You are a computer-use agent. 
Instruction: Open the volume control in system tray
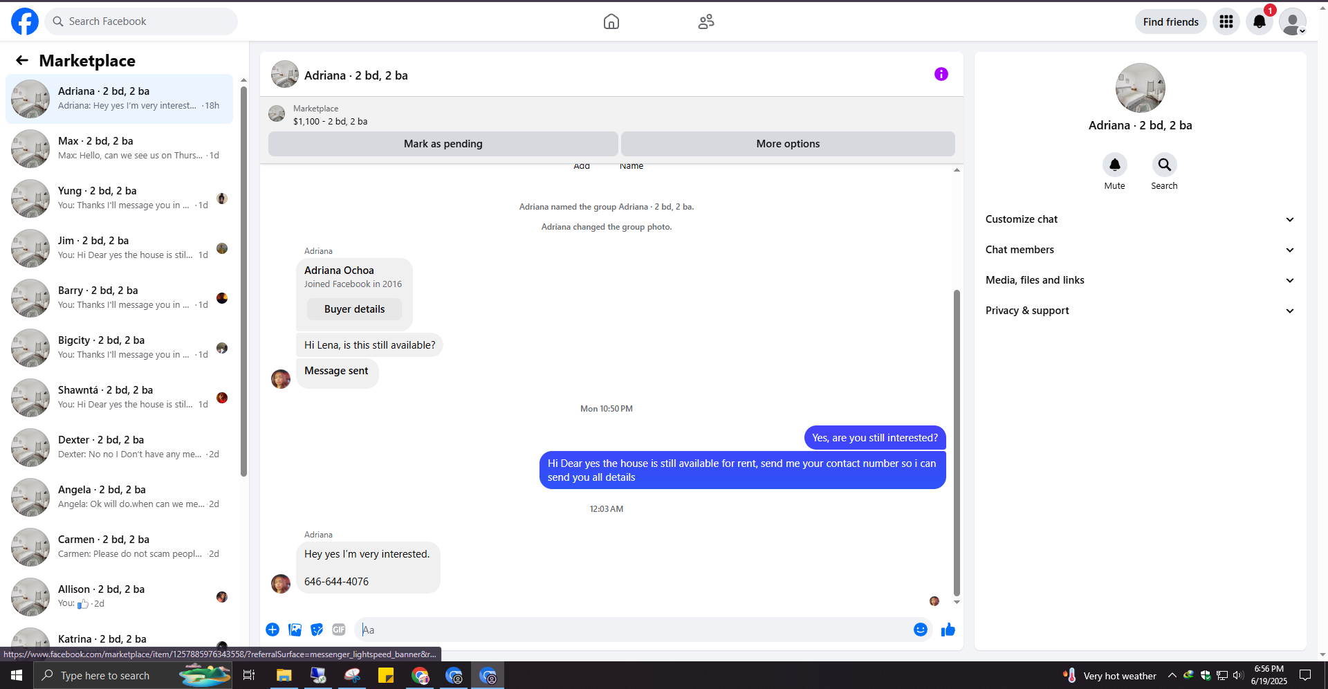pyautogui.click(x=1238, y=675)
